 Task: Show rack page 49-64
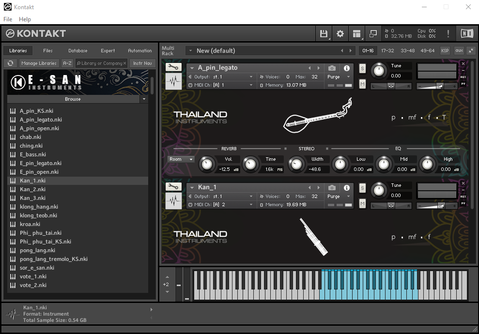[427, 51]
